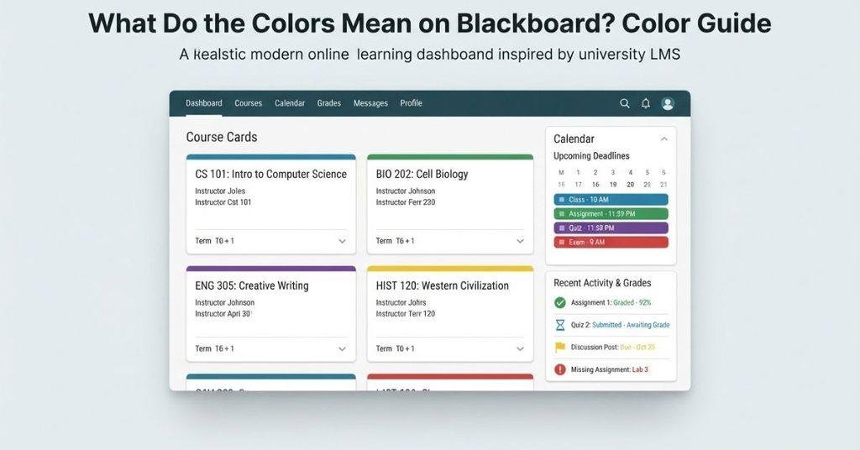Click hourglass icon beside Quiz 2
This screenshot has height=450, width=860.
click(559, 325)
